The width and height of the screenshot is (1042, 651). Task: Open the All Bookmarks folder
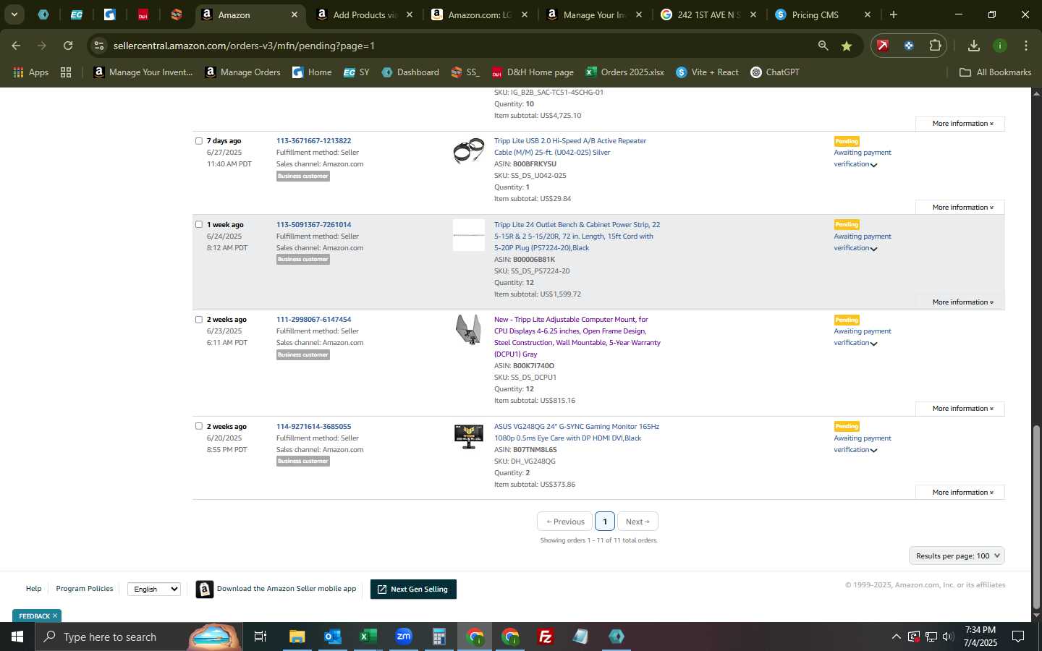tap(995, 72)
